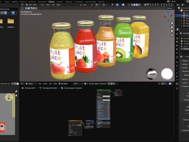Switch to the Modeling workspace tab
The image size is (189, 142).
click(x=15, y=2)
